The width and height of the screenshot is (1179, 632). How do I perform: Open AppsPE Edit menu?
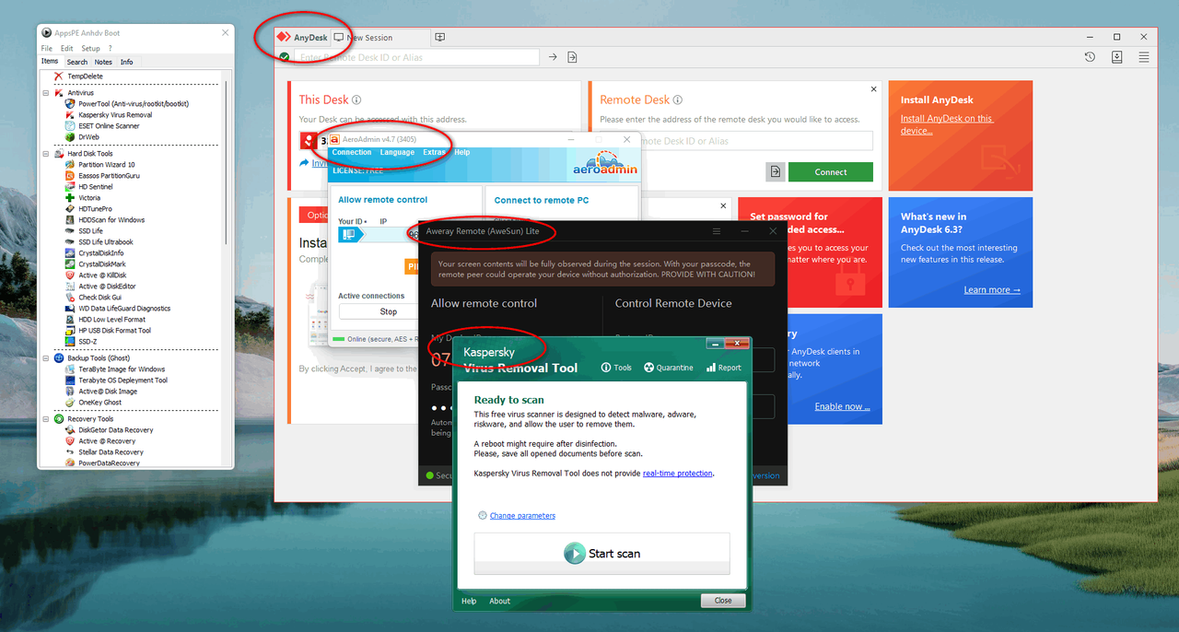pos(67,48)
